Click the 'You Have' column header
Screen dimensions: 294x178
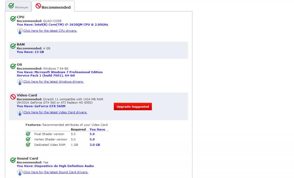coord(97,129)
